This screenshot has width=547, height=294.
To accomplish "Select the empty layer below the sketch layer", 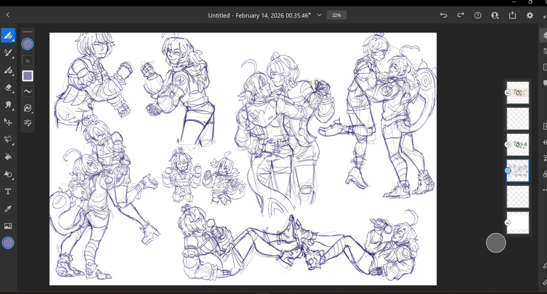I will (517, 197).
